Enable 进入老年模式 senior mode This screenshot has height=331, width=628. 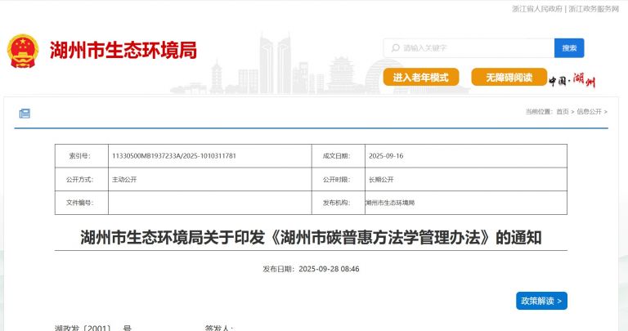420,78
